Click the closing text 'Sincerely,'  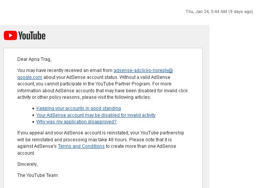[x=27, y=164]
